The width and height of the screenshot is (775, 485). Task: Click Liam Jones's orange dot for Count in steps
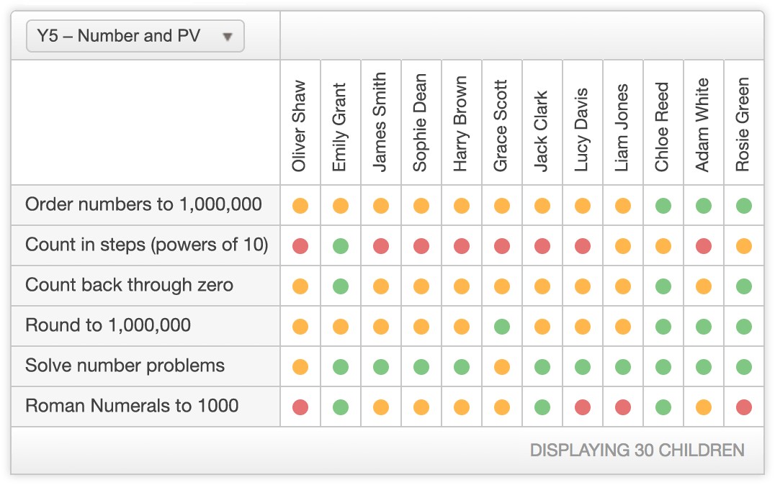pos(623,246)
